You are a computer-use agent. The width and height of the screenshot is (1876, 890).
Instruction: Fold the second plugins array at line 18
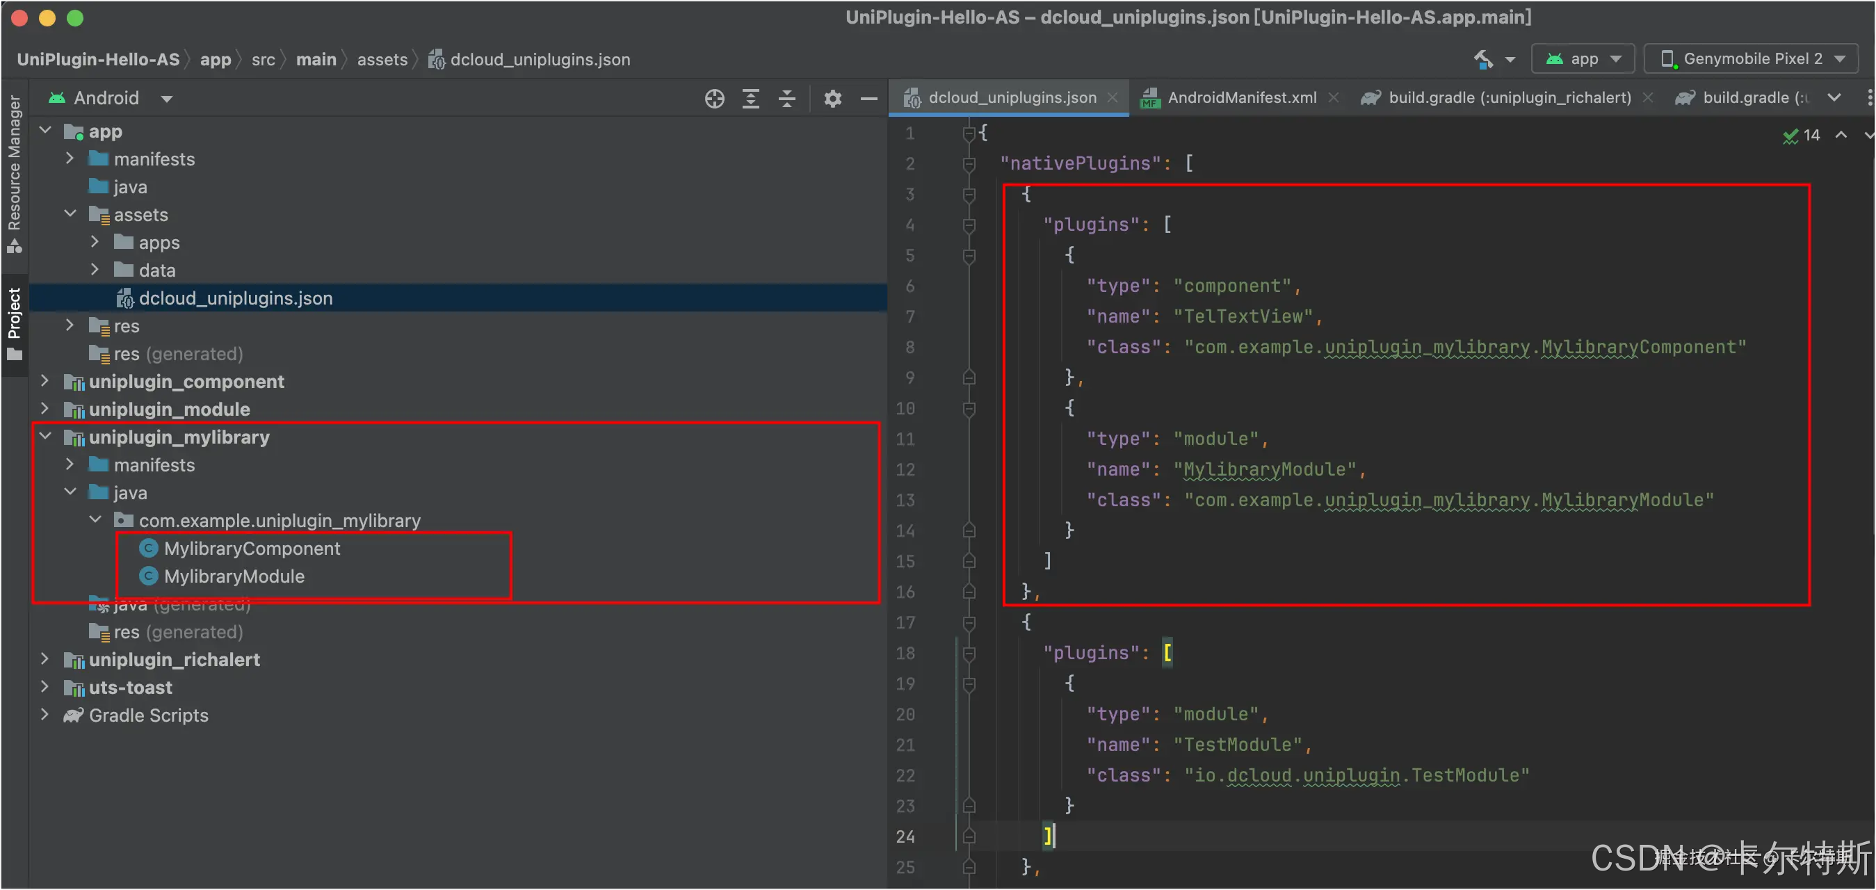pyautogui.click(x=969, y=654)
